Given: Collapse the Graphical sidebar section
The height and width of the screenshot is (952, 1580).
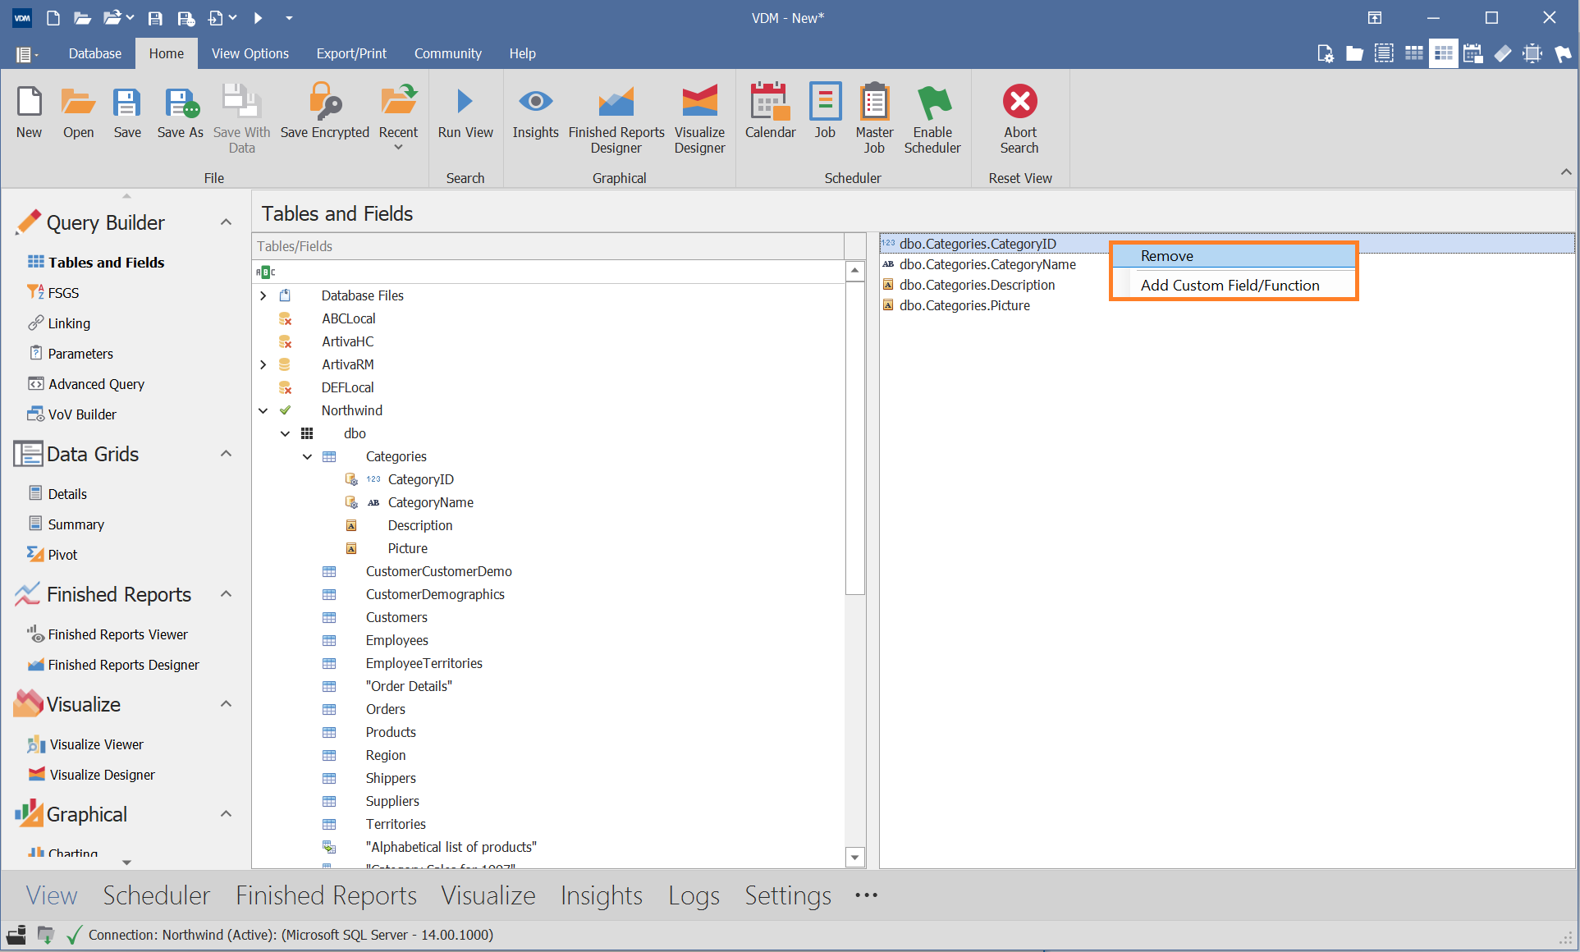Looking at the screenshot, I should (x=226, y=814).
